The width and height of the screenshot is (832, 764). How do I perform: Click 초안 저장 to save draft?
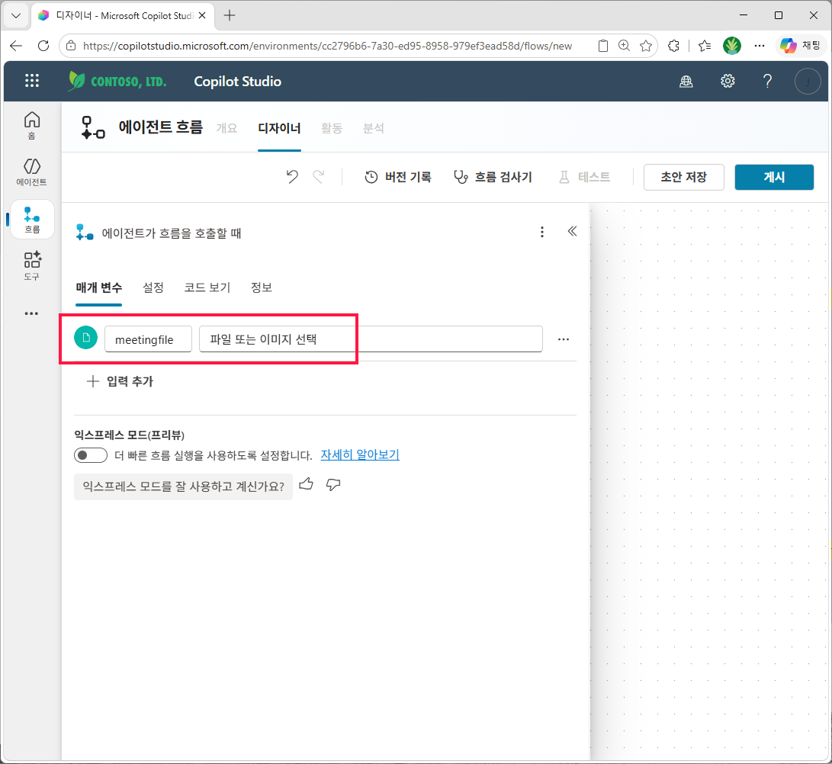pos(683,177)
